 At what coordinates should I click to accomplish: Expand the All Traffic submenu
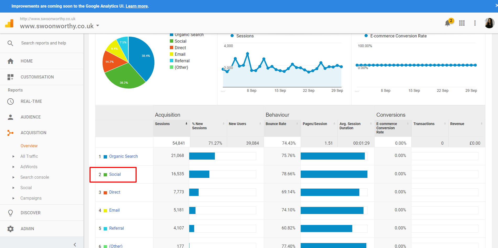point(14,156)
